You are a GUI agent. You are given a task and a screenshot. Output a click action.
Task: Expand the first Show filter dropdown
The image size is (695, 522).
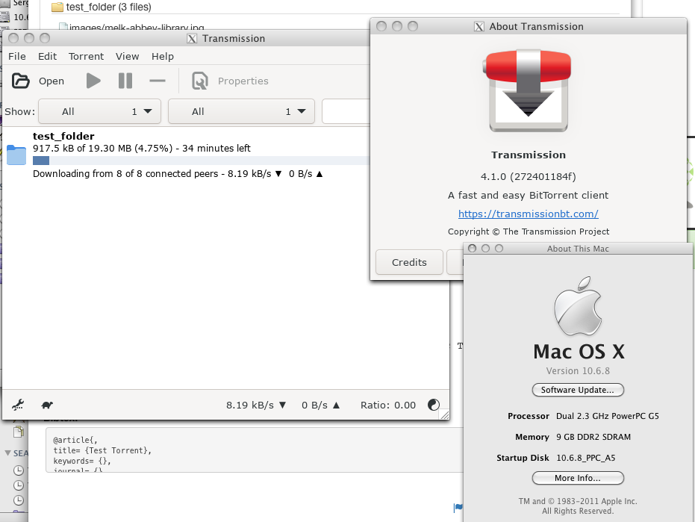point(99,111)
